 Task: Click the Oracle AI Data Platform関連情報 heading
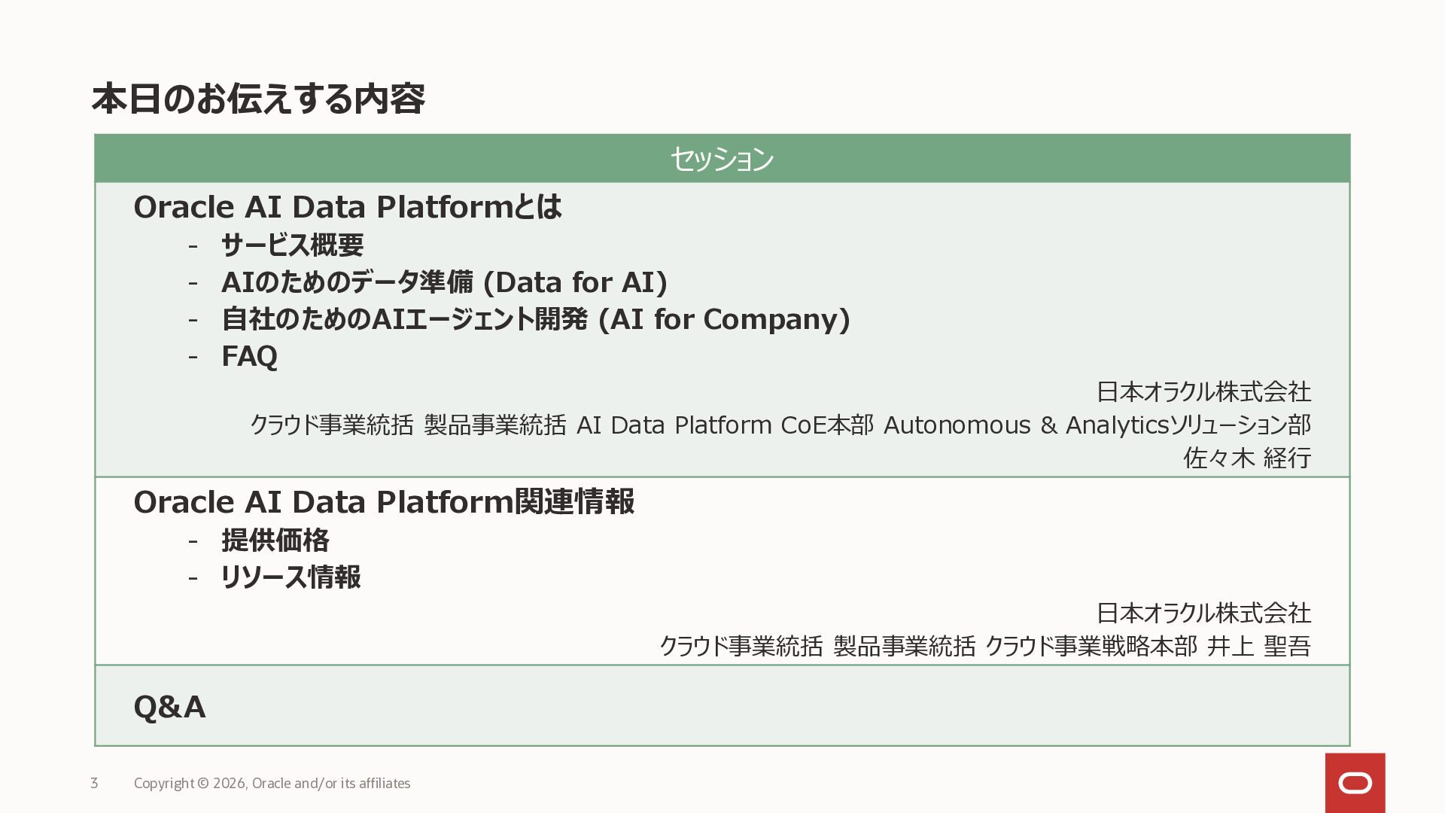[384, 502]
